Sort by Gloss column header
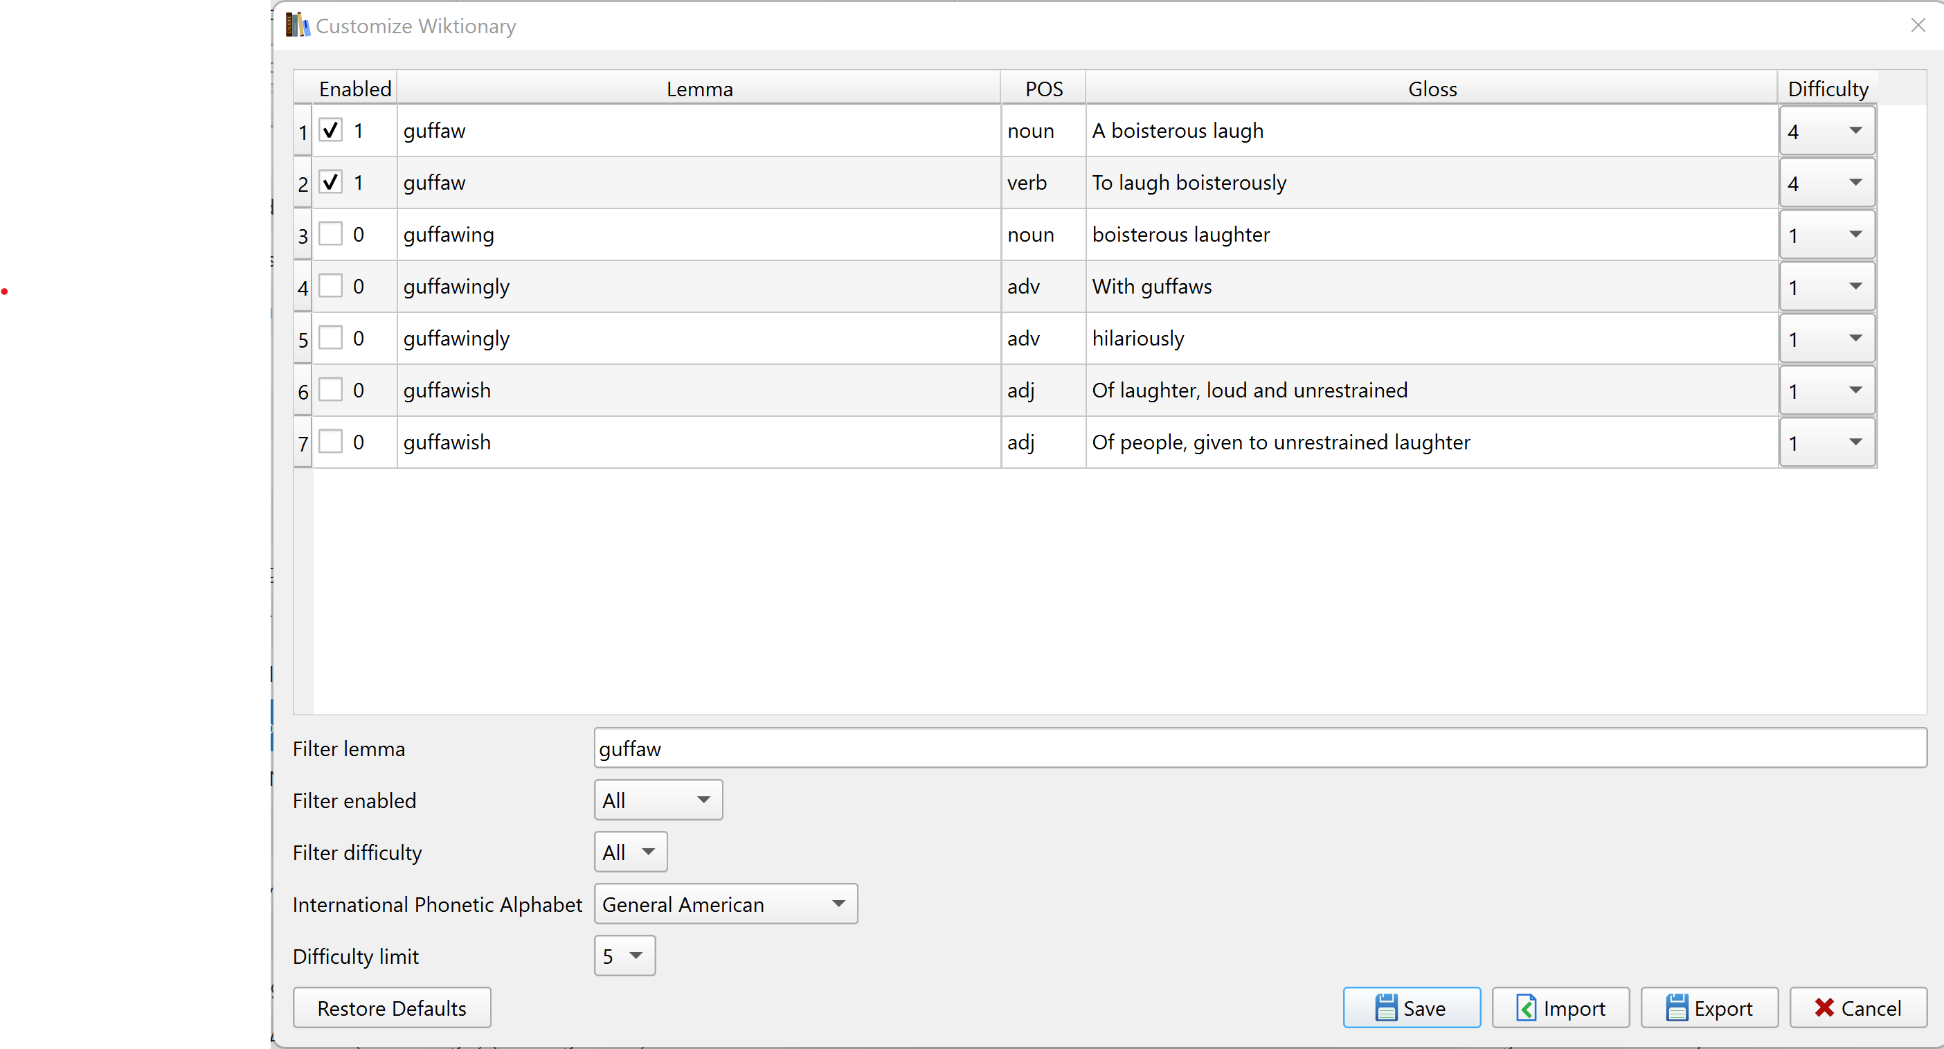The image size is (1944, 1049). [1432, 89]
